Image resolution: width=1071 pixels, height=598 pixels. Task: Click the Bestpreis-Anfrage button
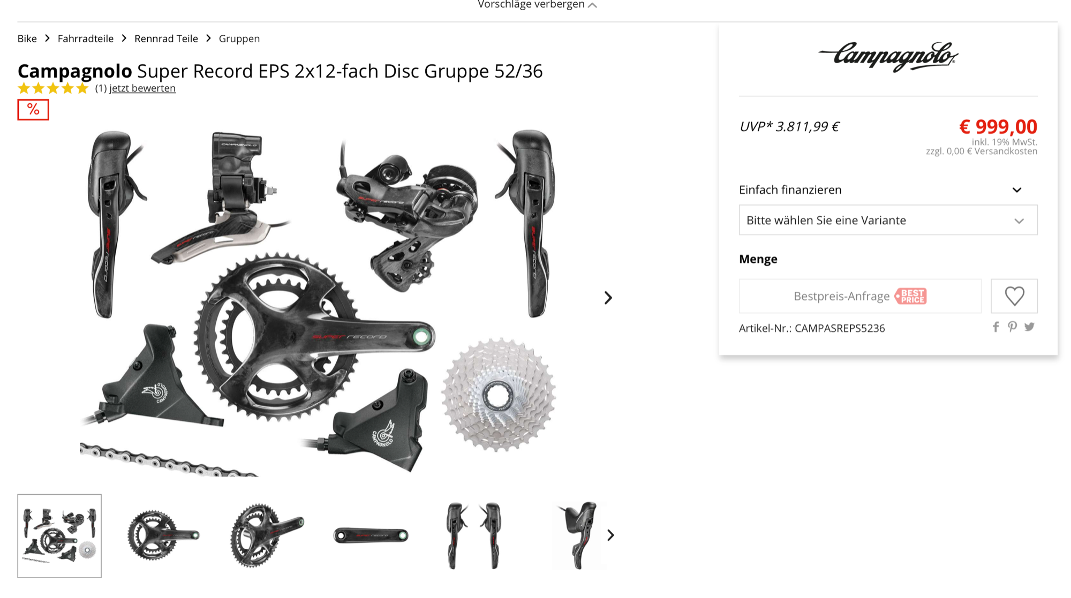[x=860, y=296]
